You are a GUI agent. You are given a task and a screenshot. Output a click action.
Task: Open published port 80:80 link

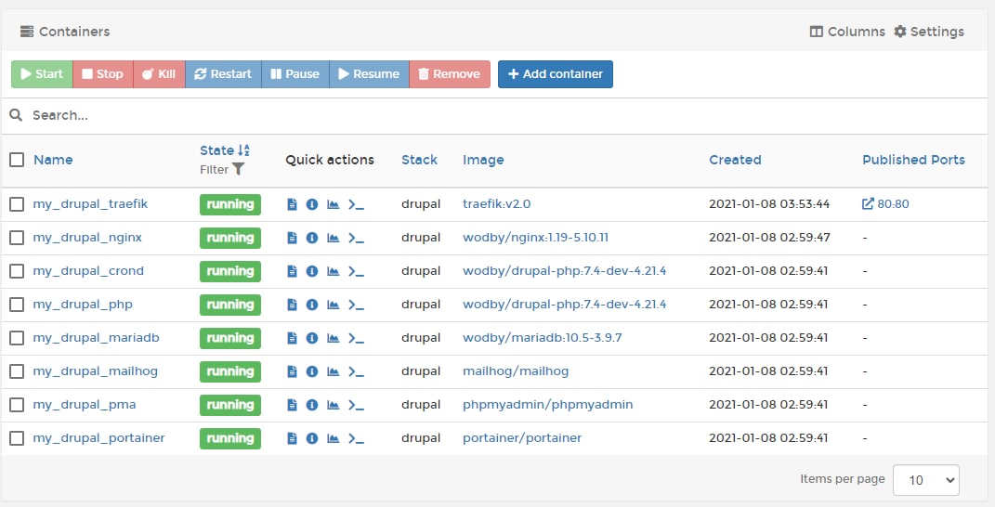click(885, 204)
